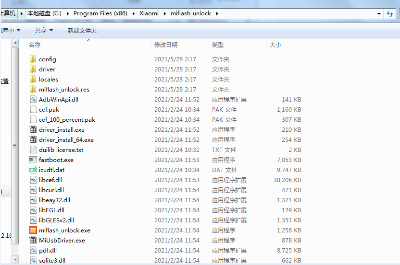Click TXT 文件 type of duilib license
400x265 pixels.
click(224, 150)
